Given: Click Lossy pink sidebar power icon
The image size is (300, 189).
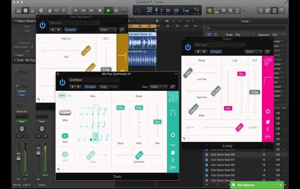Looking at the screenshot, I should coord(268,111).
